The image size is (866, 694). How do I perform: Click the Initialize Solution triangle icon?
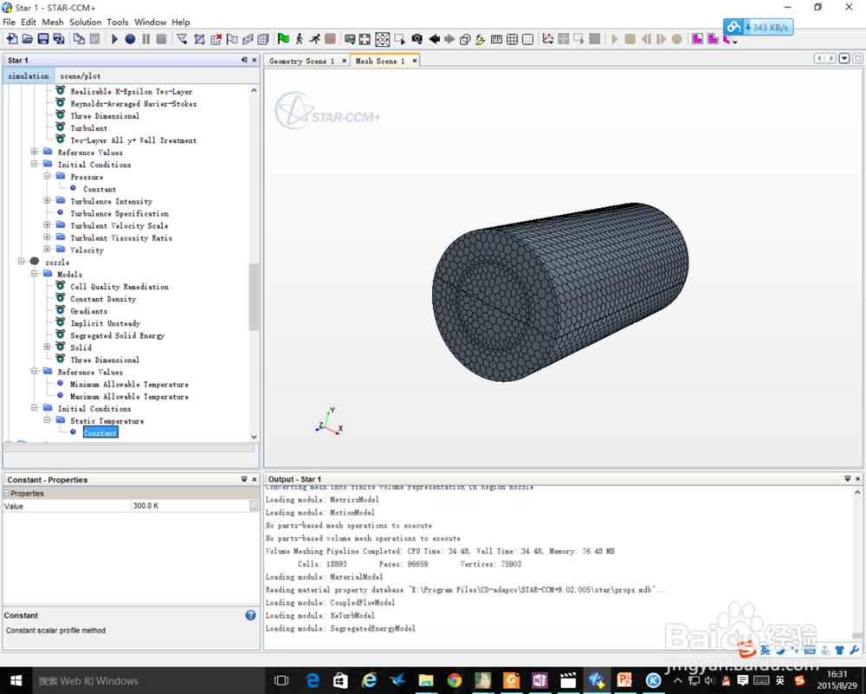pos(114,39)
